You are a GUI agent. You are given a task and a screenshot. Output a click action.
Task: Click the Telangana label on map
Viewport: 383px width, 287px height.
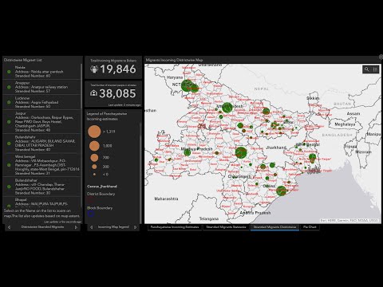click(209, 218)
